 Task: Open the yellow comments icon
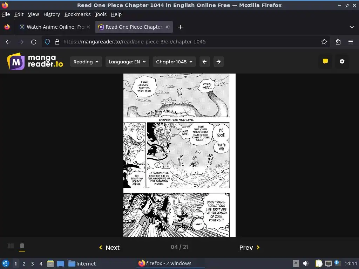(325, 61)
